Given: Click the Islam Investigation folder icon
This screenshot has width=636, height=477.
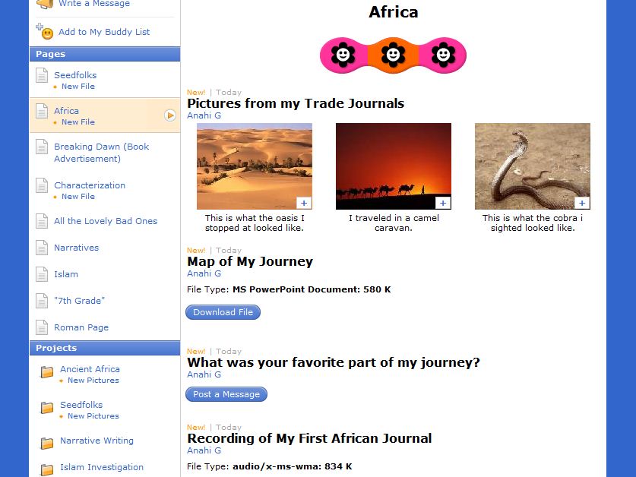Looking at the screenshot, I should pos(46,468).
